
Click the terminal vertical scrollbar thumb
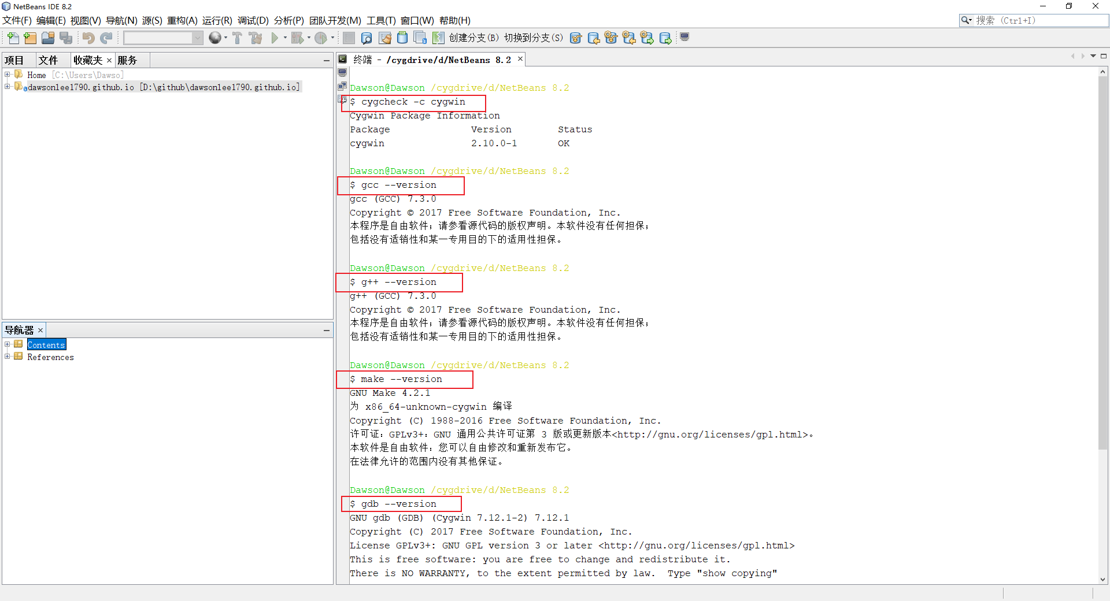coord(1102,263)
